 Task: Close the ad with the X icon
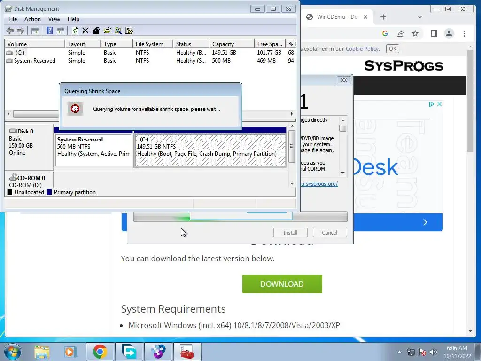[439, 104]
